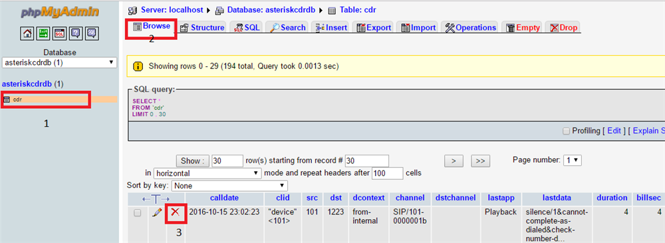Sort by the dcontext column header
This screenshot has height=243, width=665.
click(x=368, y=198)
